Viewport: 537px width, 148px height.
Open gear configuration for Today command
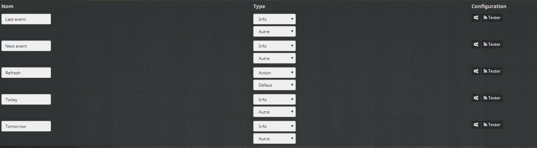pos(476,98)
